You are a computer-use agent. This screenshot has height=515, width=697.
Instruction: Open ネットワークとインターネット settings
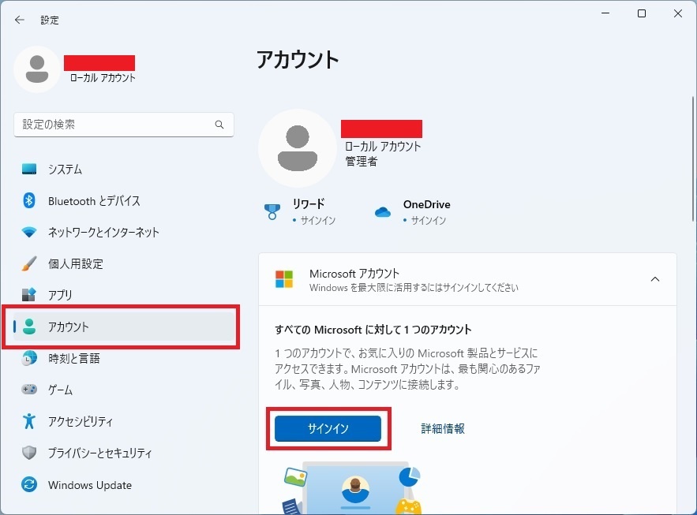coord(124,232)
